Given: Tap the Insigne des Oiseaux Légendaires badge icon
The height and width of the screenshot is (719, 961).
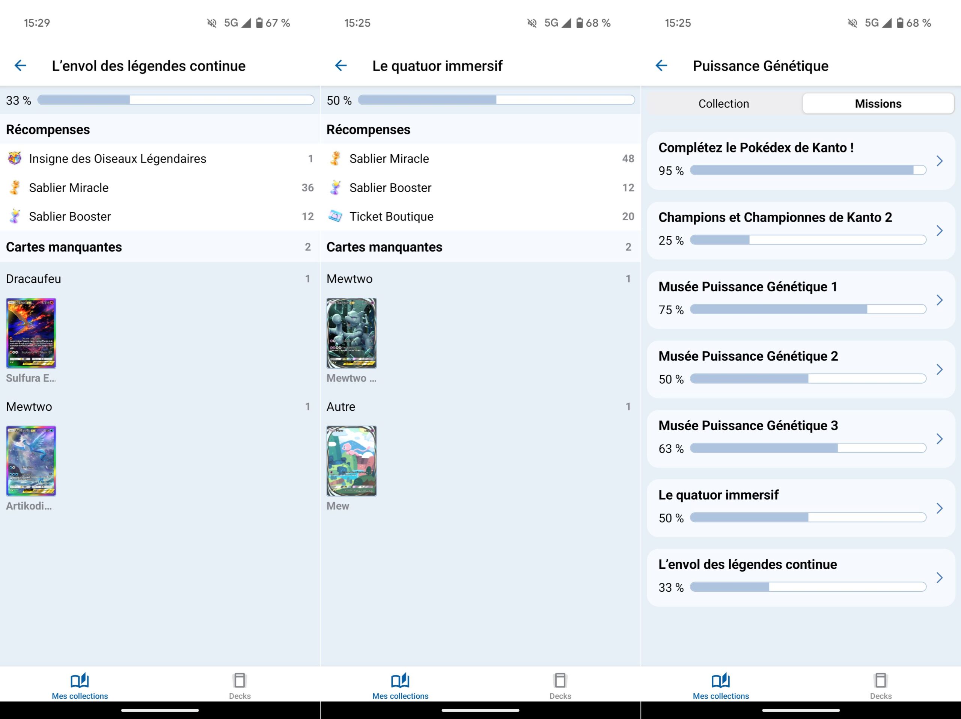Looking at the screenshot, I should (15, 158).
